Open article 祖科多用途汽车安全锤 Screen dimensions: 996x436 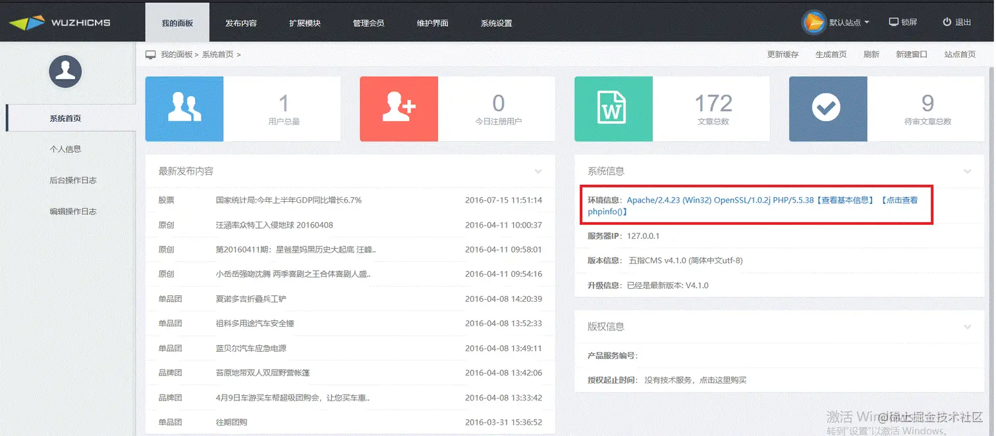pyautogui.click(x=255, y=324)
